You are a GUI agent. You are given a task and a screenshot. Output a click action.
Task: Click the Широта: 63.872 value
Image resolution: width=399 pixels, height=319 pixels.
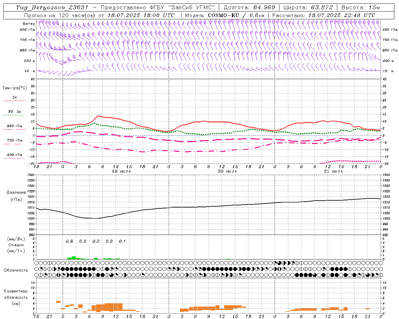tap(308, 7)
